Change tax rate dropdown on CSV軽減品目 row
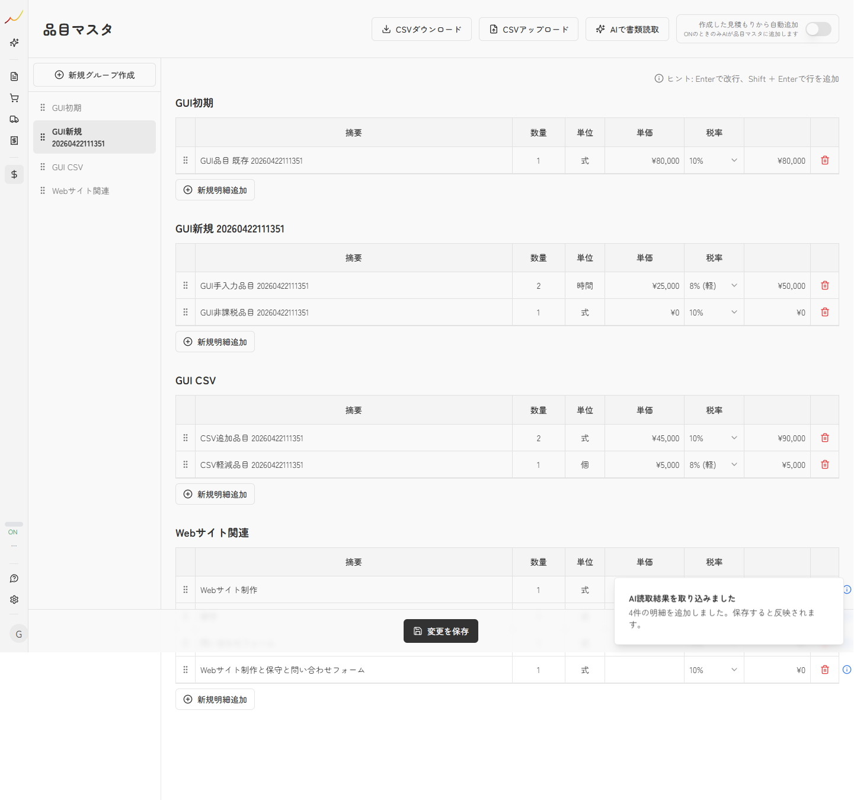This screenshot has width=857, height=800. [x=714, y=464]
